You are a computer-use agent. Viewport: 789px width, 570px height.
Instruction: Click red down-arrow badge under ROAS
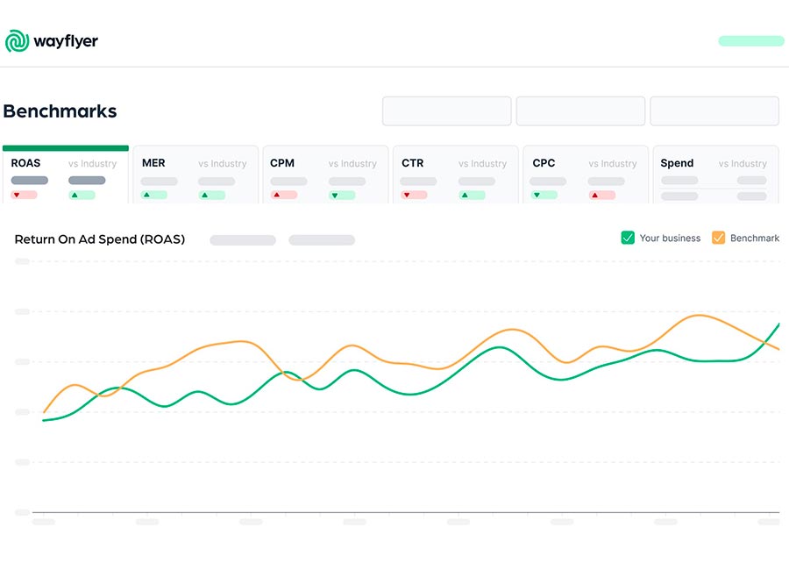pyautogui.click(x=24, y=195)
